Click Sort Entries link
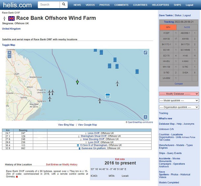The image size is (201, 186). [x=52, y=165]
